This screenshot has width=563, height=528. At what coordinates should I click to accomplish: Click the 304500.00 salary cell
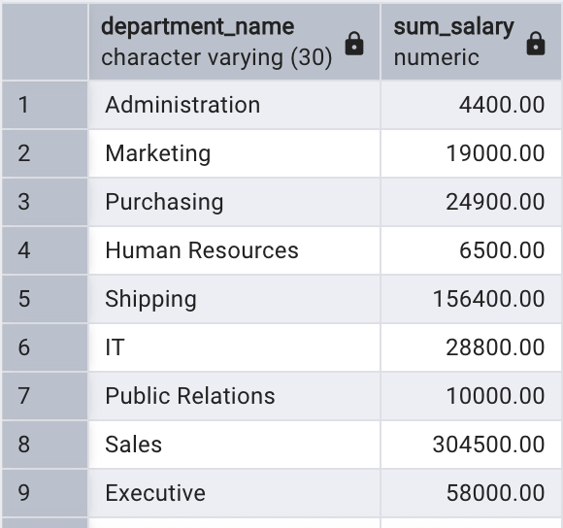(x=472, y=445)
